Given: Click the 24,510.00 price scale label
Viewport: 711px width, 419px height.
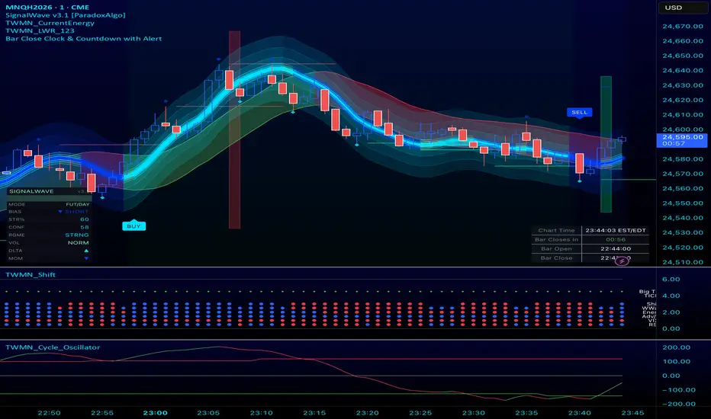Looking at the screenshot, I should coord(683,262).
